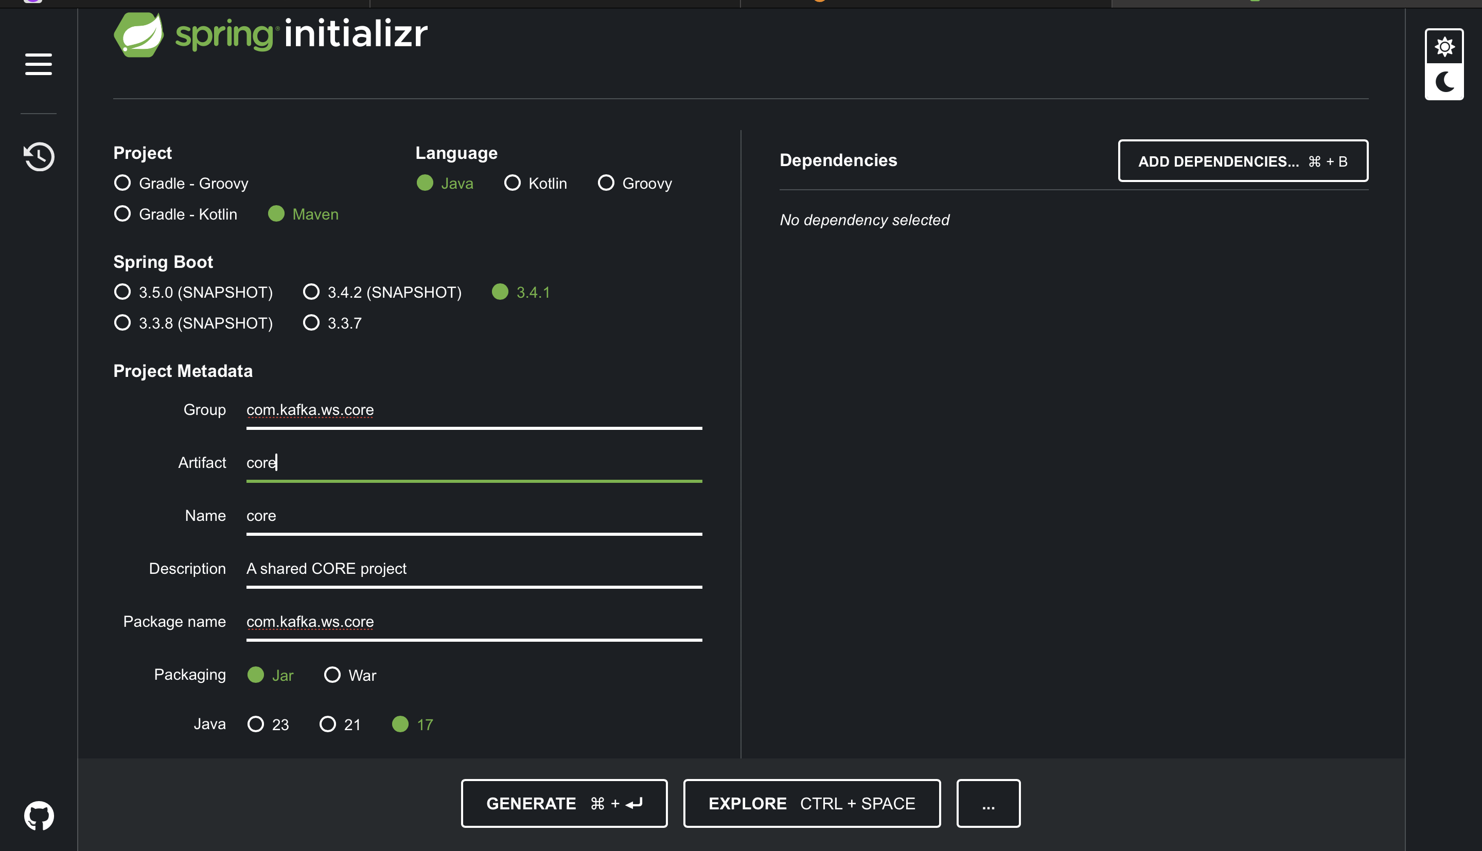Select Gradle - Groovy project type
1482x851 pixels.
click(122, 183)
